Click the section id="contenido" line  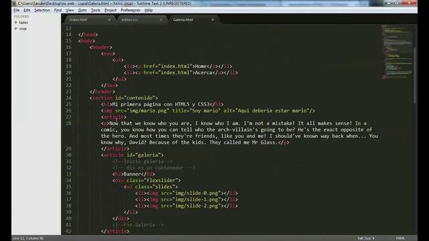[x=123, y=98]
